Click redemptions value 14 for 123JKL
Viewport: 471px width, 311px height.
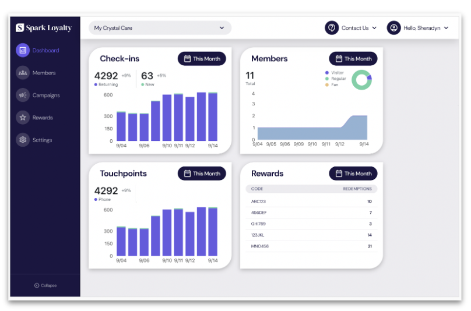click(370, 235)
